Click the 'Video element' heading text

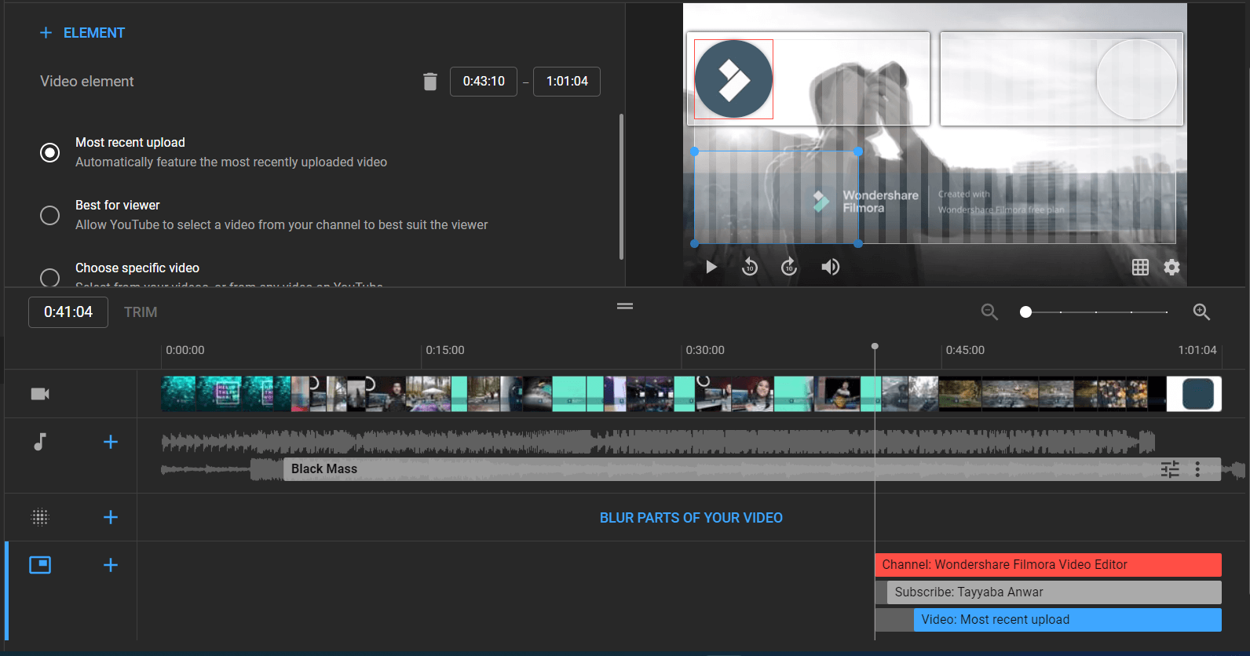click(x=87, y=82)
